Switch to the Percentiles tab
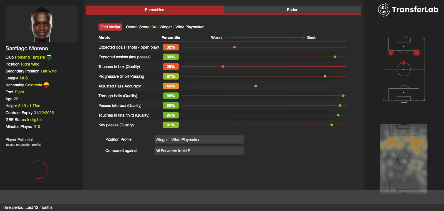The image size is (444, 211). [x=155, y=10]
